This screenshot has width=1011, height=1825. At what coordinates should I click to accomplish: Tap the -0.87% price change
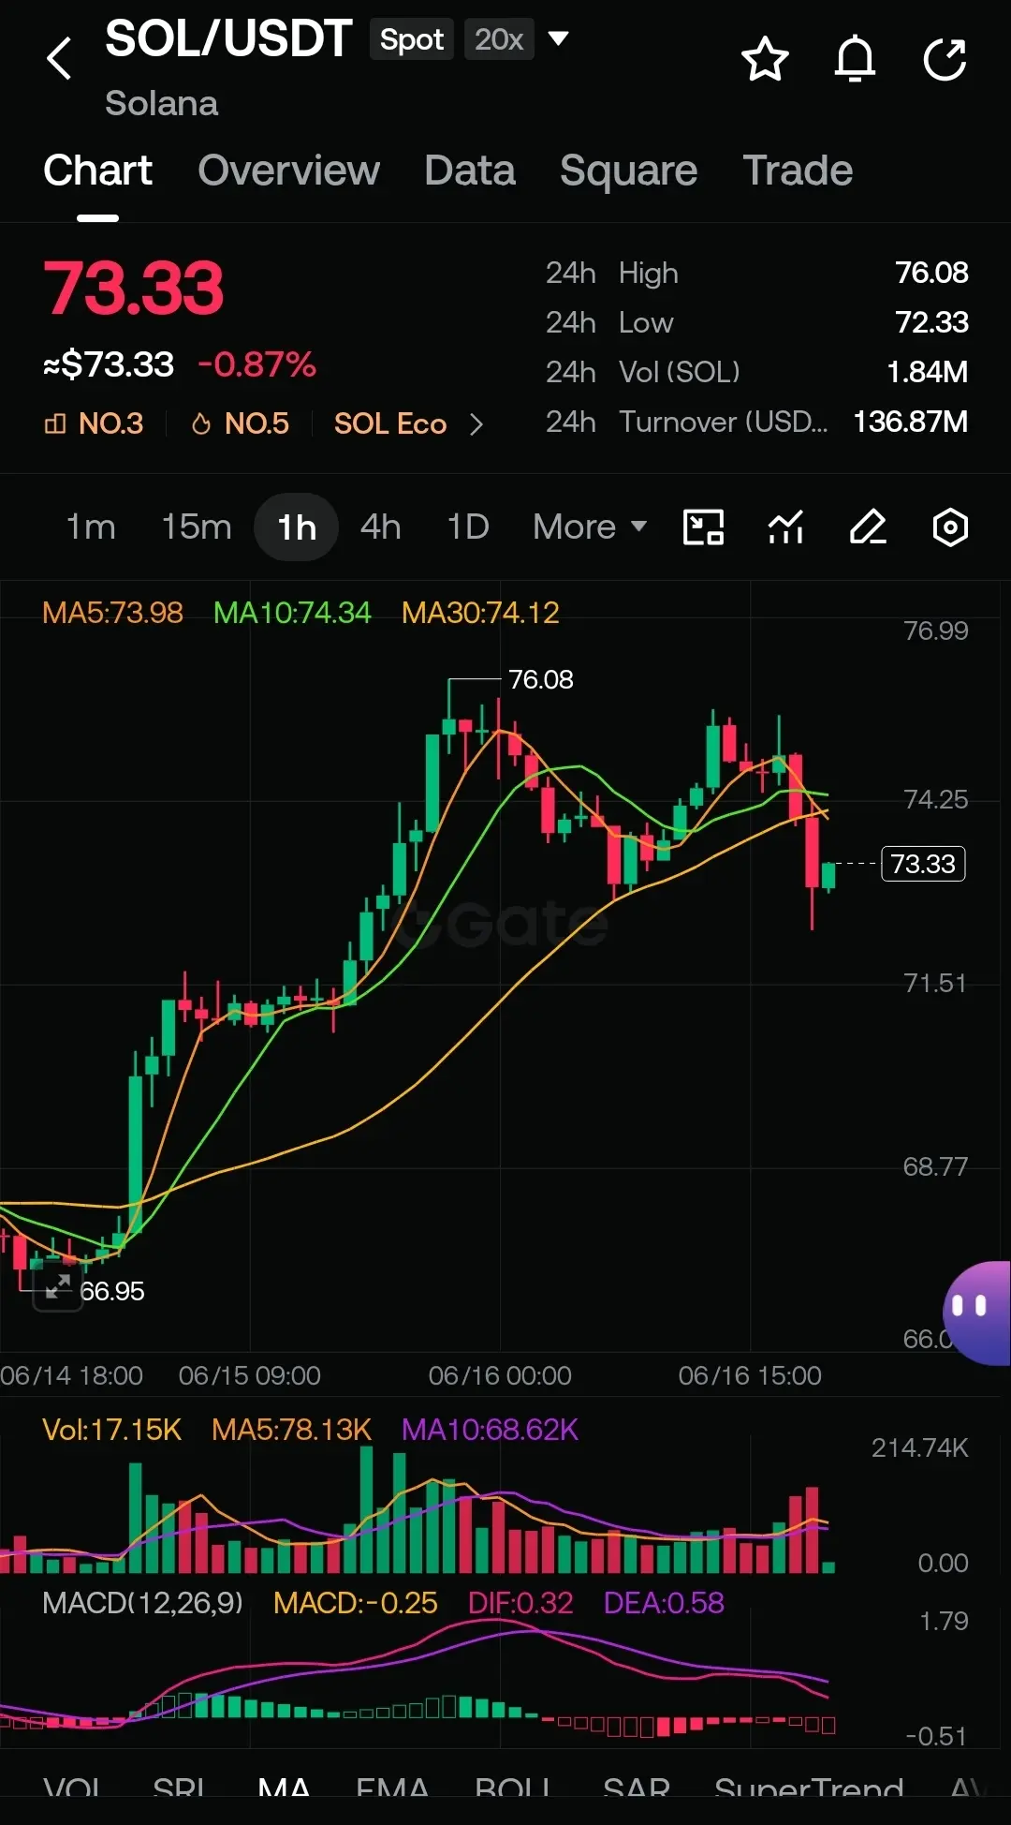(257, 364)
